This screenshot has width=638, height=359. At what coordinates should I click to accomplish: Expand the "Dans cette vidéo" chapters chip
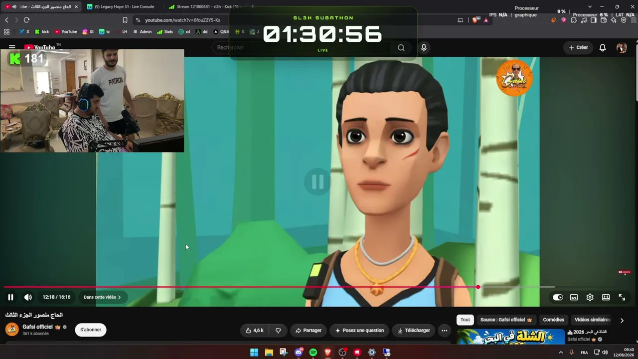pos(102,297)
